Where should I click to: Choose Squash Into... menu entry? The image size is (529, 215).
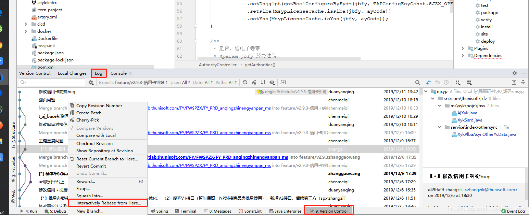click(x=108, y=196)
